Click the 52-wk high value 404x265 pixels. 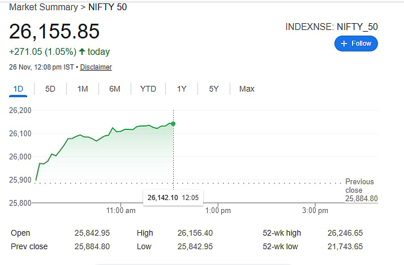[x=346, y=233]
